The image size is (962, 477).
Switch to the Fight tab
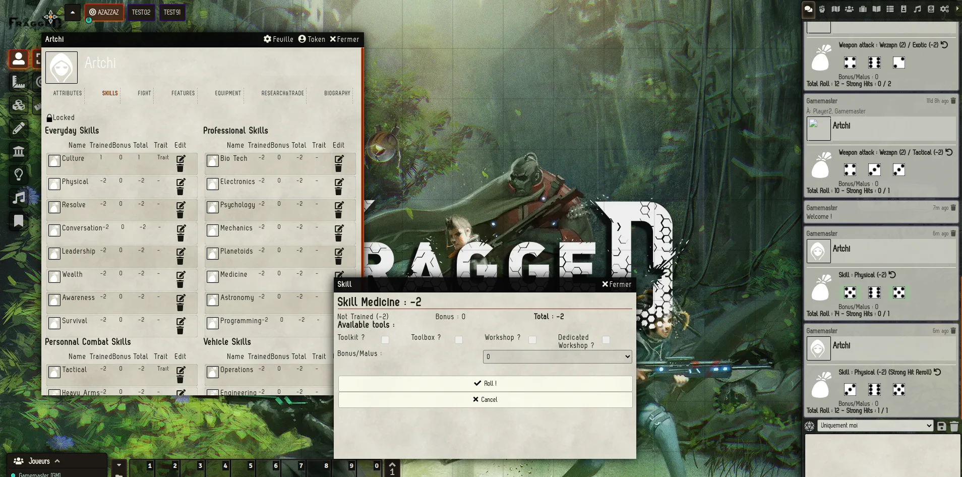(144, 93)
